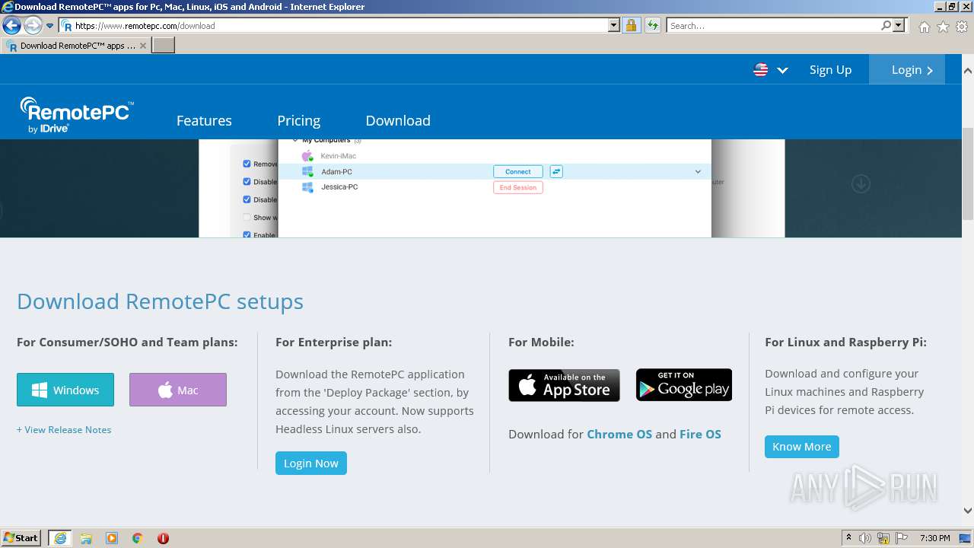Select Jessica-PC in the computer list
This screenshot has height=548, width=974.
point(339,187)
